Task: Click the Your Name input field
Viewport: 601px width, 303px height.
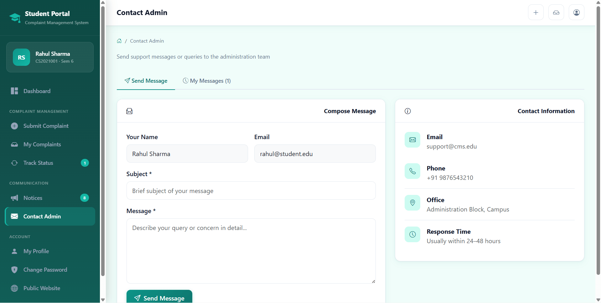Action: (x=187, y=154)
